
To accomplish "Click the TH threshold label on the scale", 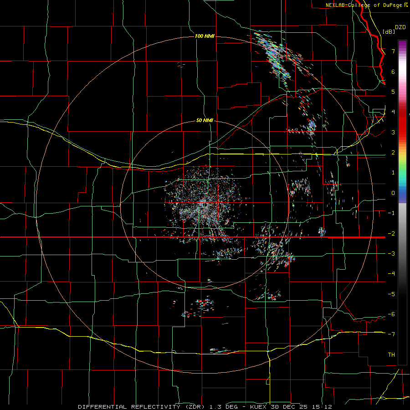I will (391, 354).
